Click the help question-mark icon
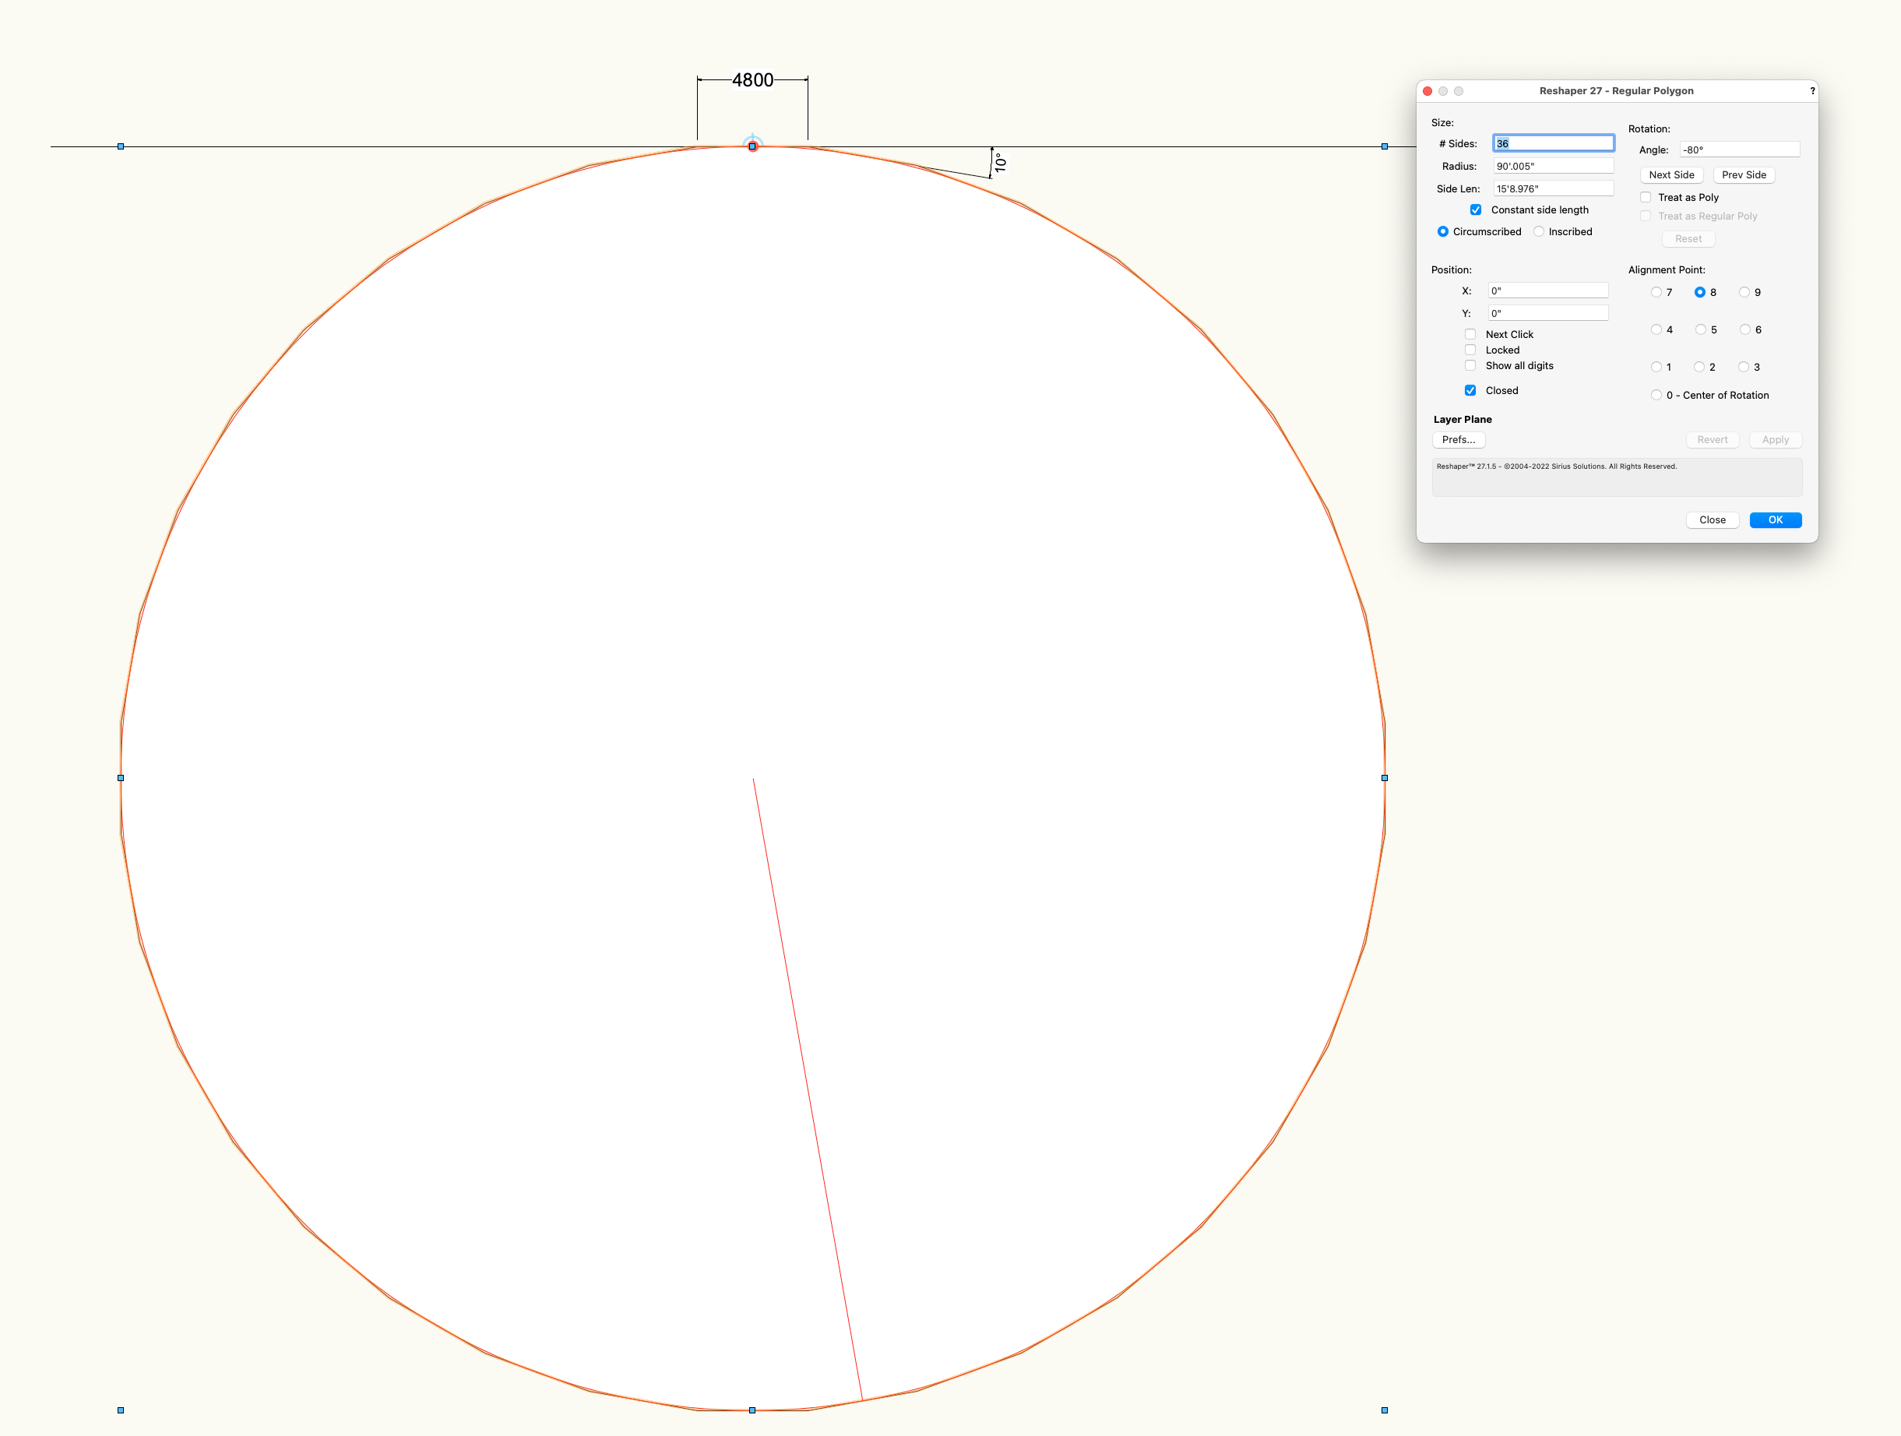Image resolution: width=1901 pixels, height=1436 pixels. coord(1812,90)
